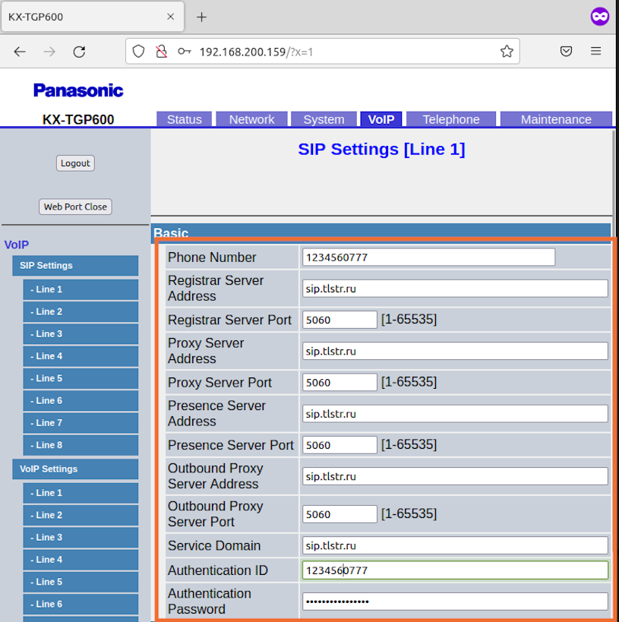The height and width of the screenshot is (622, 619).
Task: Open saved logins key icon
Action: point(184,51)
